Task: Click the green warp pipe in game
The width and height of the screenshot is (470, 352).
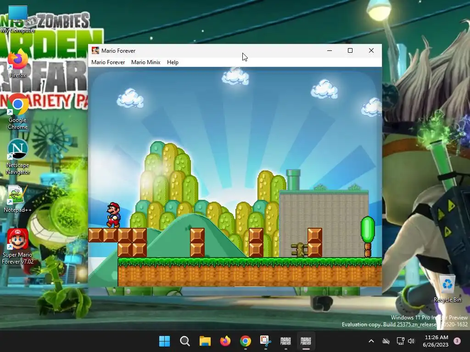Action: (x=293, y=180)
